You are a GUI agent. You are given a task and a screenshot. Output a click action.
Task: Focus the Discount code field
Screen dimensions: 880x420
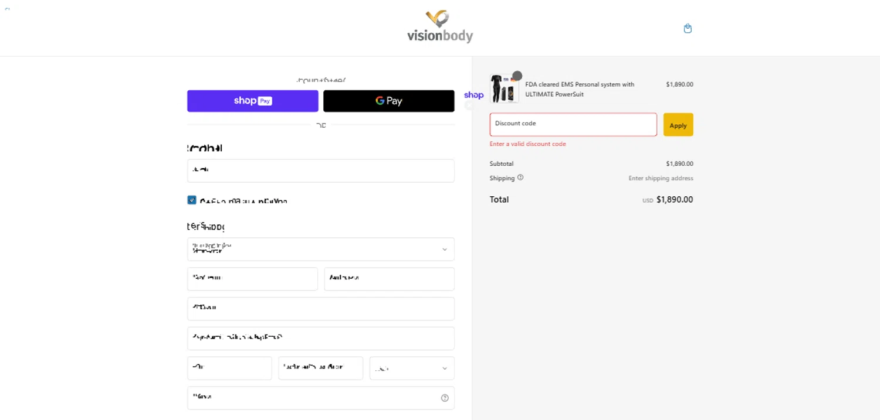[x=573, y=125]
